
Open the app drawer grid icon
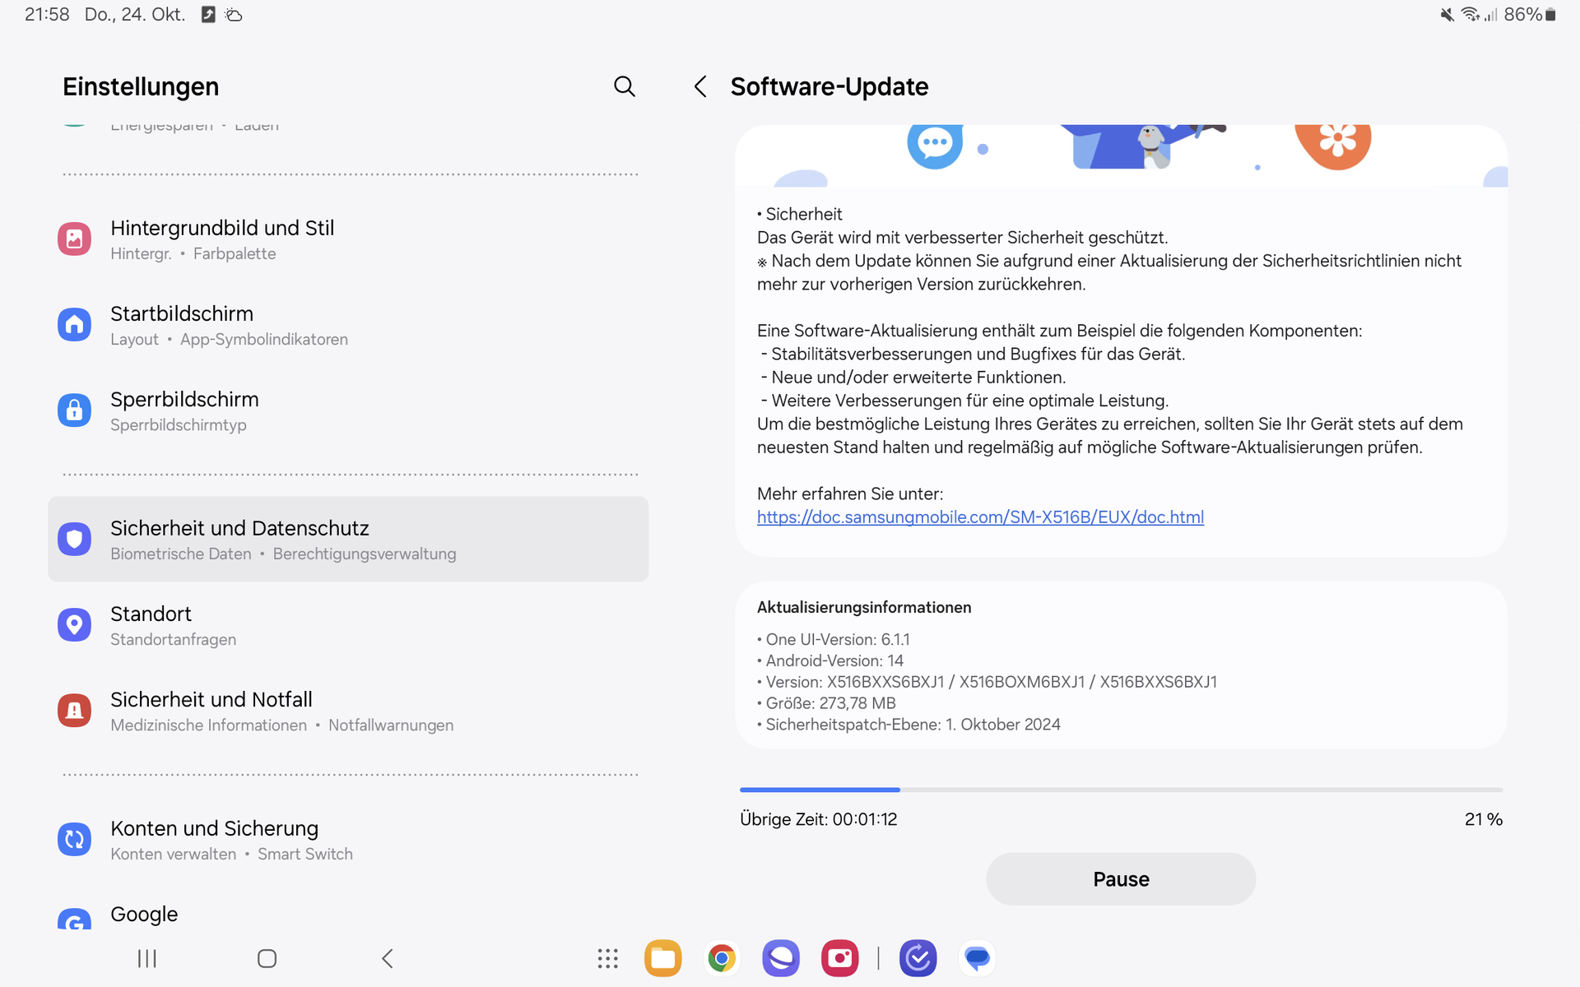pos(607,958)
